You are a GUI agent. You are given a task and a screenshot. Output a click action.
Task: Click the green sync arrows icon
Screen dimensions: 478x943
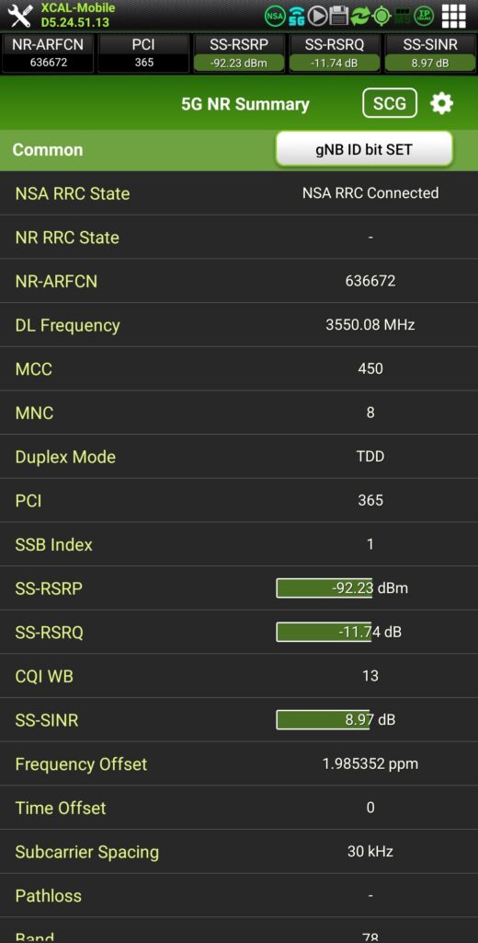pos(360,17)
